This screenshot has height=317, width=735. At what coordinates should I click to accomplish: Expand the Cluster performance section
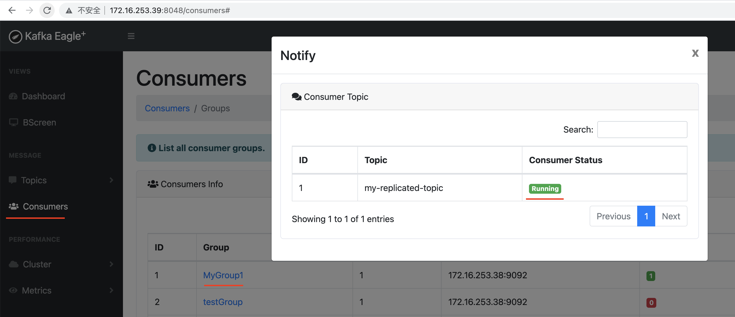60,264
